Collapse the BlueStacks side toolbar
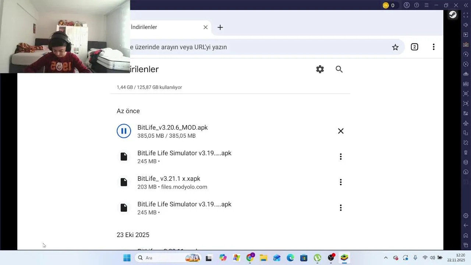 466,5
